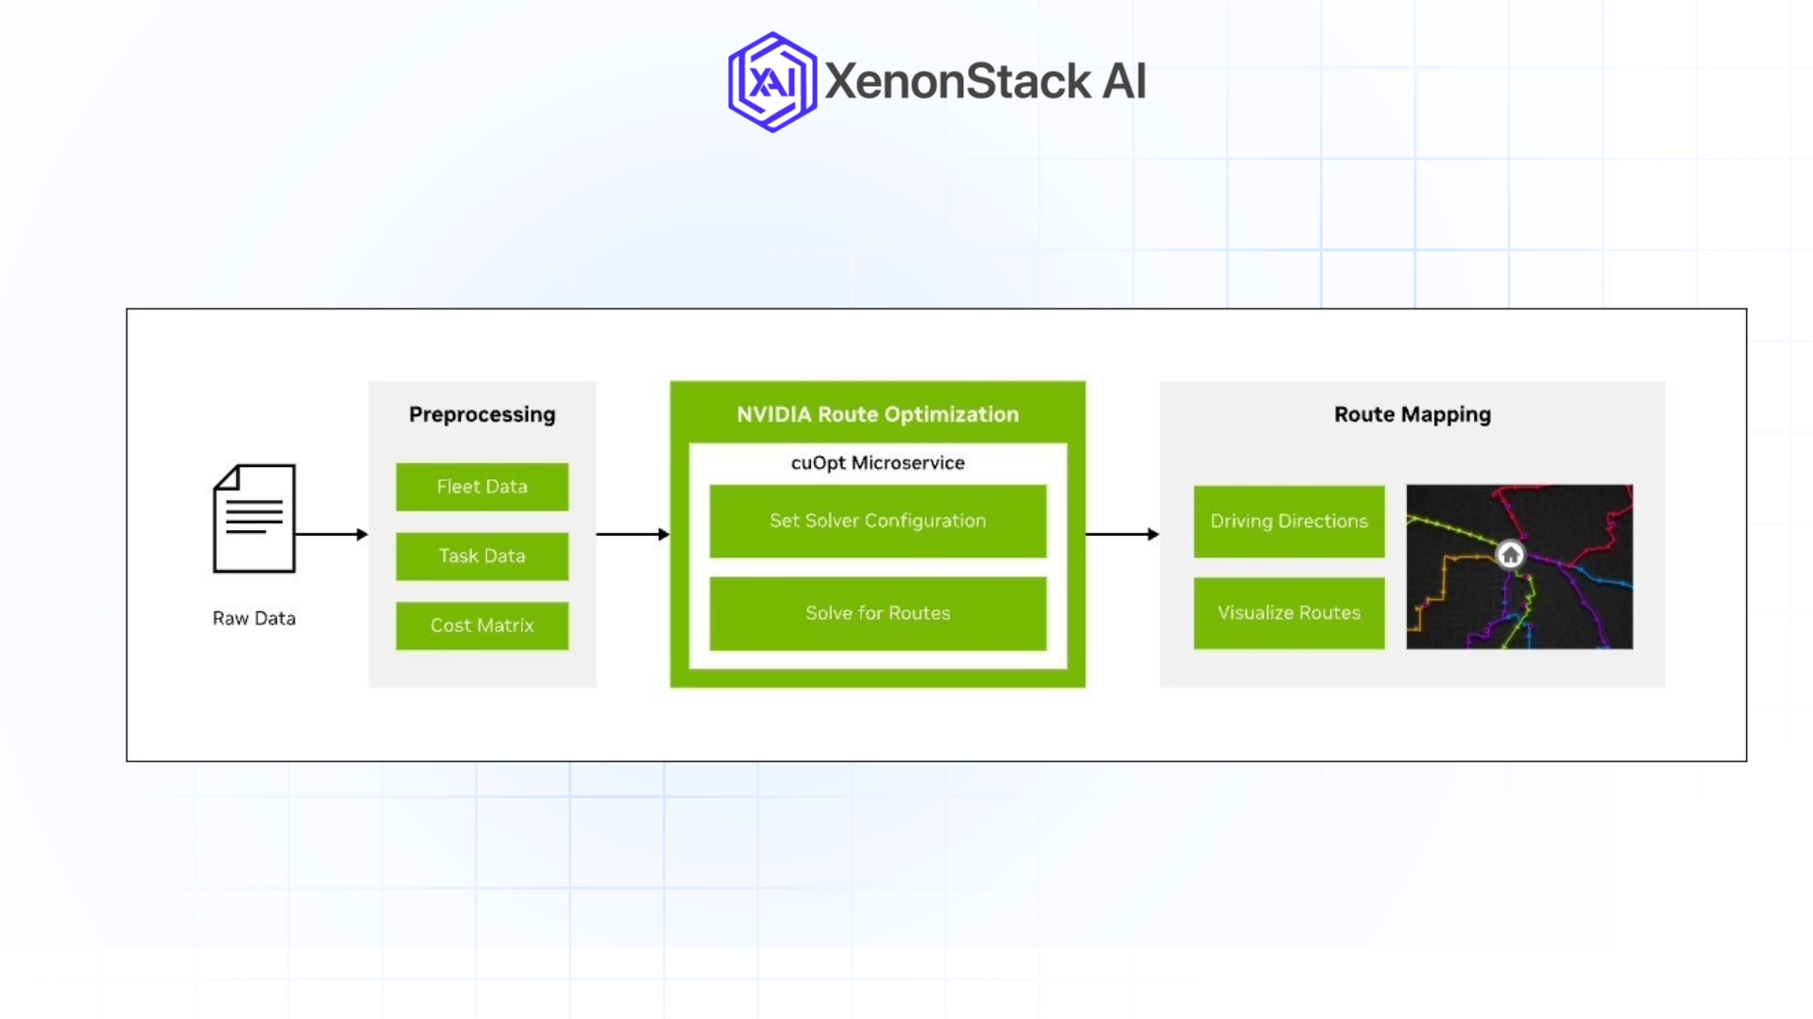
Task: Click Set Solver Configuration block
Action: [877, 521]
